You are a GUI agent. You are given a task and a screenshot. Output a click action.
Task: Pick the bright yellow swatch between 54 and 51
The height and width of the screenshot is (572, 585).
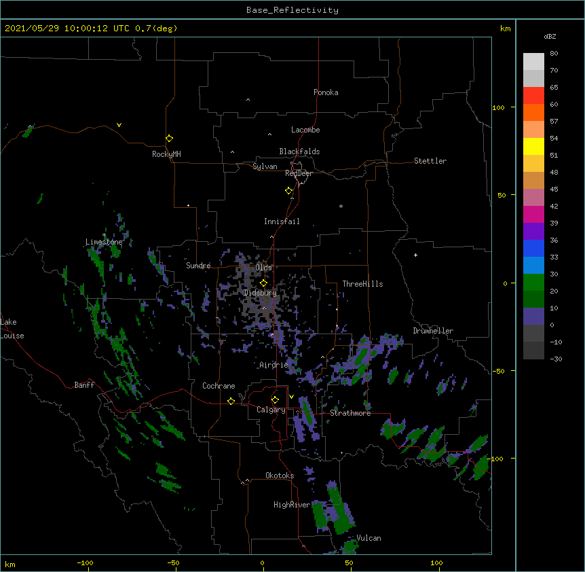pyautogui.click(x=533, y=146)
